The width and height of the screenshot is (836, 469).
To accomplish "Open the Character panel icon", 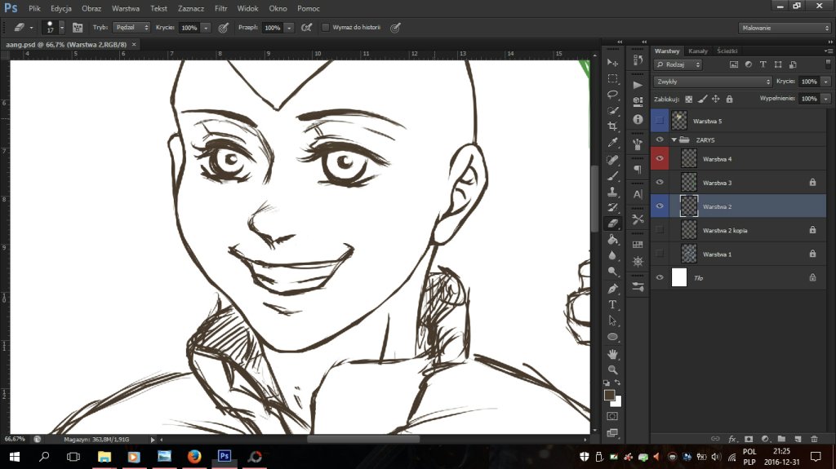I will (638, 194).
